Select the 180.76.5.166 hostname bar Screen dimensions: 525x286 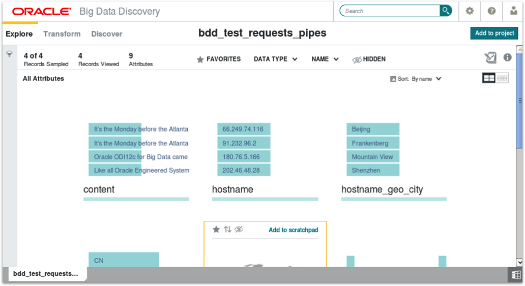(x=244, y=157)
